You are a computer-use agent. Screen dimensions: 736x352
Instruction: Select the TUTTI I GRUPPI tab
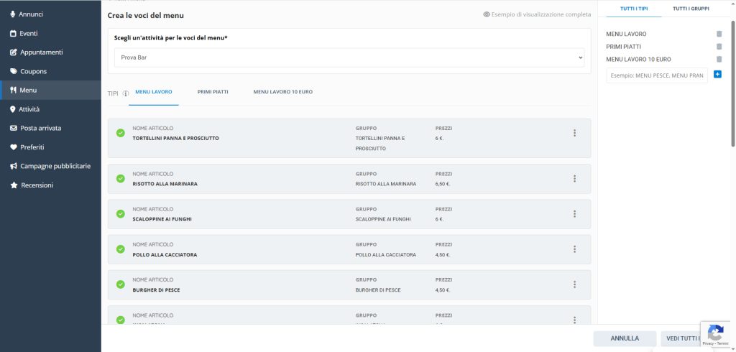691,9
